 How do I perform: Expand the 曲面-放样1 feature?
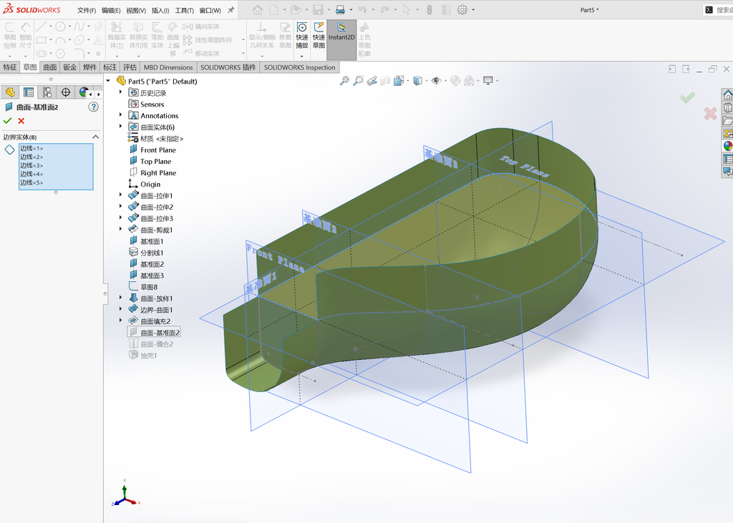point(120,298)
